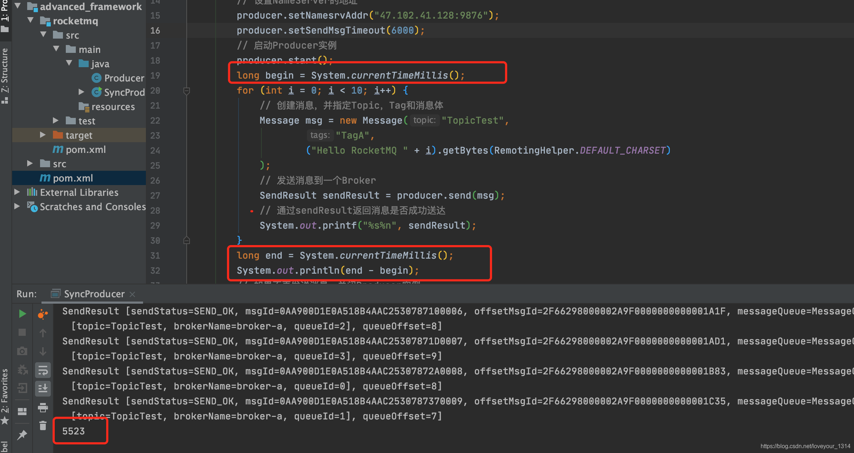Select the java source folder
The height and width of the screenshot is (453, 854).
tap(94, 64)
